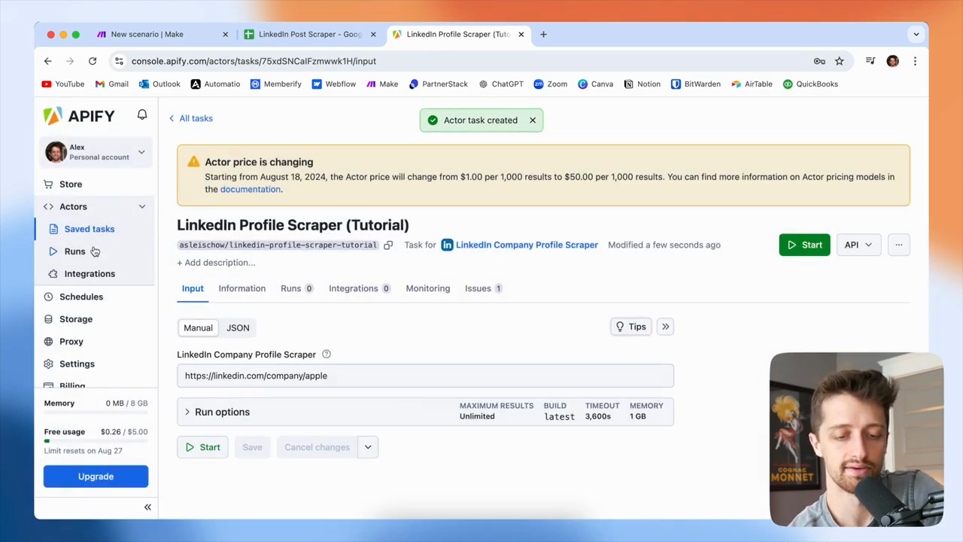963x542 pixels.
Task: Open the password key icon in address bar
Action: tap(819, 61)
